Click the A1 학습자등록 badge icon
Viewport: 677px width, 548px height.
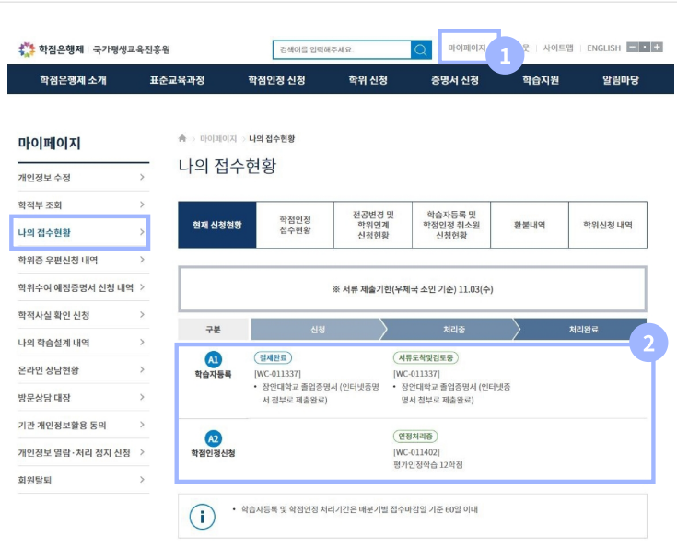click(x=213, y=359)
